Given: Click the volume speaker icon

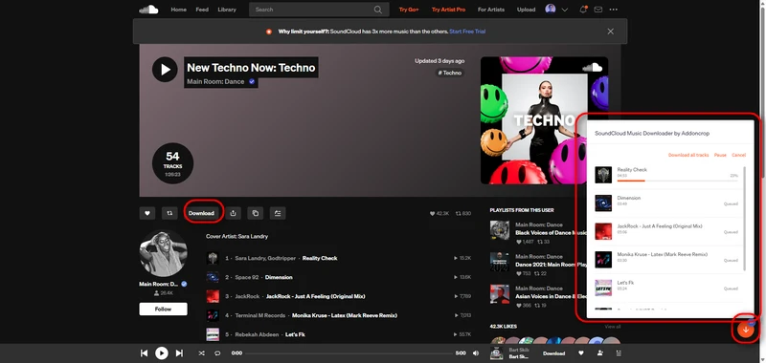Looking at the screenshot, I should point(476,353).
